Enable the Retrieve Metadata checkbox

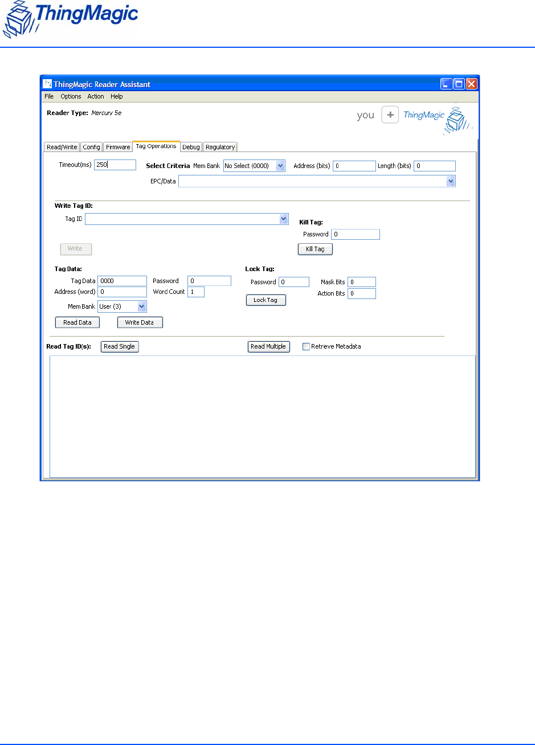point(306,346)
